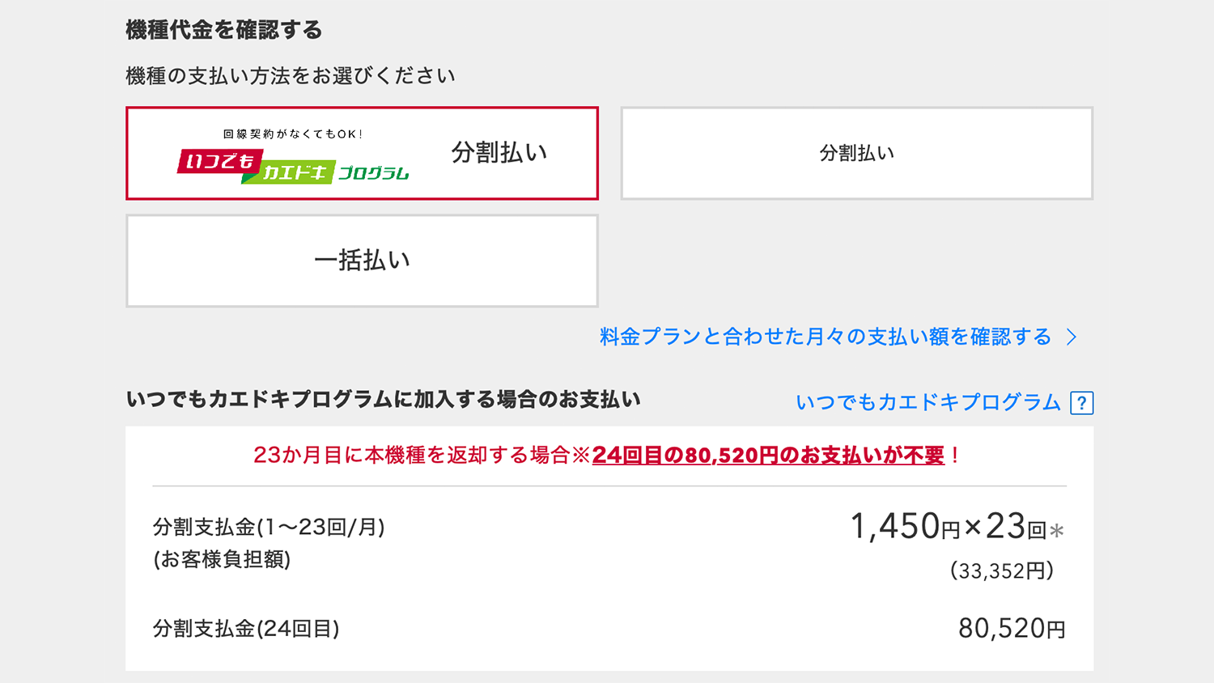1214x683 pixels.
Task: Click the いつでもカエドキプログラム logo
Action: point(293,166)
